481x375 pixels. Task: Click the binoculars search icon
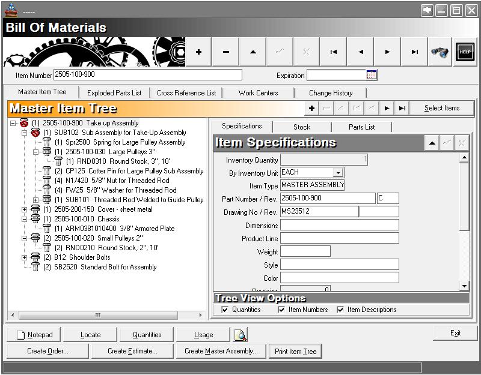[441, 52]
